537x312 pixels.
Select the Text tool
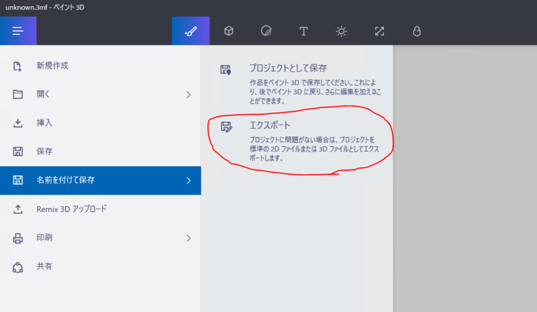click(x=303, y=31)
